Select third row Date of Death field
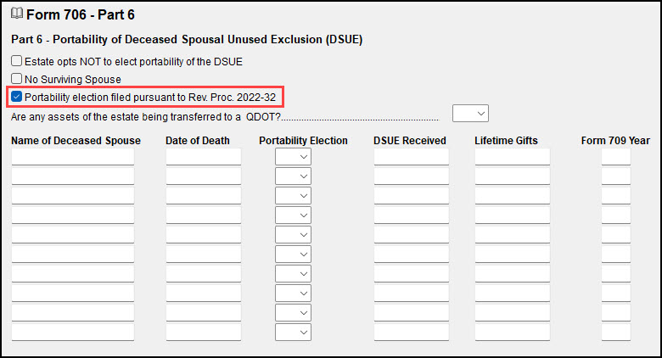This screenshot has height=358, width=662. tap(204, 195)
